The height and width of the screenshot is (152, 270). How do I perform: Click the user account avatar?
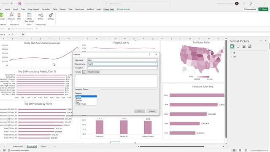pos(237,3)
